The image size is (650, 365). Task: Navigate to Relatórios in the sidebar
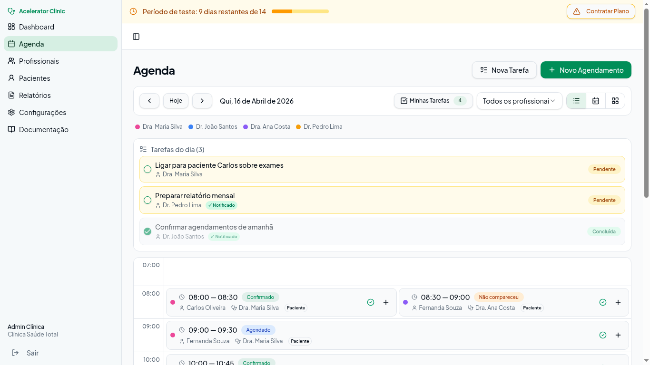[x=35, y=96]
